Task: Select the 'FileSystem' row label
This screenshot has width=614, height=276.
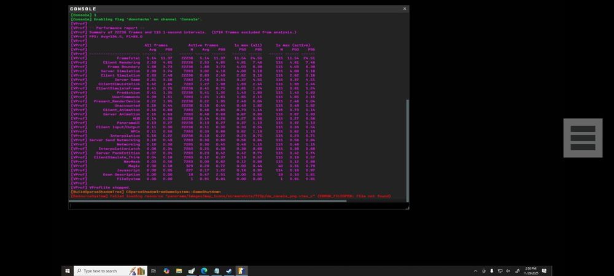Action: (x=128, y=178)
